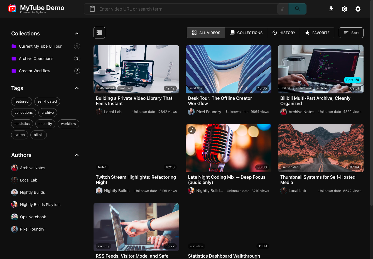
Task: Click the Nightly Builds avatar in Authors list
Action: (14, 192)
